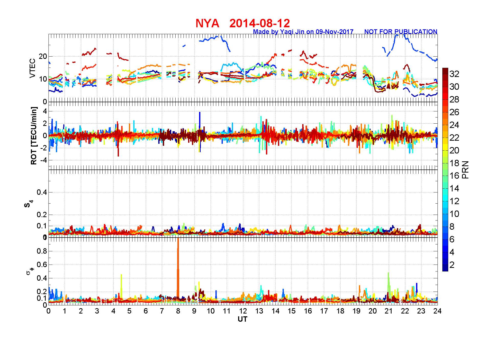Screen dimensions: 486x339
Task: Click the 'NOT FOR PUBLICATION' notice
Action: tap(401, 32)
